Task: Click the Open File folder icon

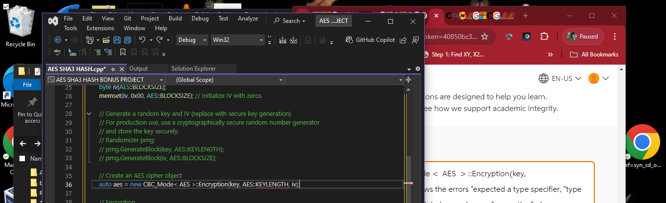Action: pos(106,40)
